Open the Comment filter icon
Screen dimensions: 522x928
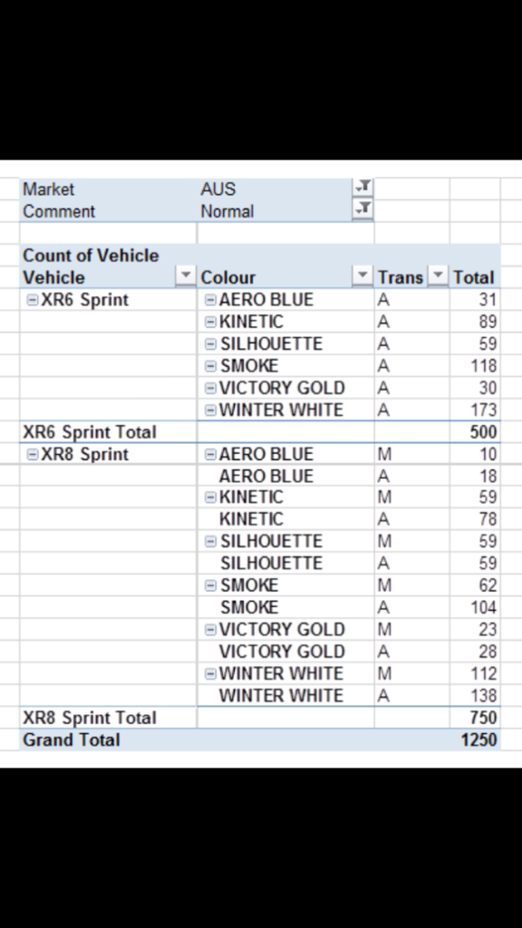[x=362, y=209]
